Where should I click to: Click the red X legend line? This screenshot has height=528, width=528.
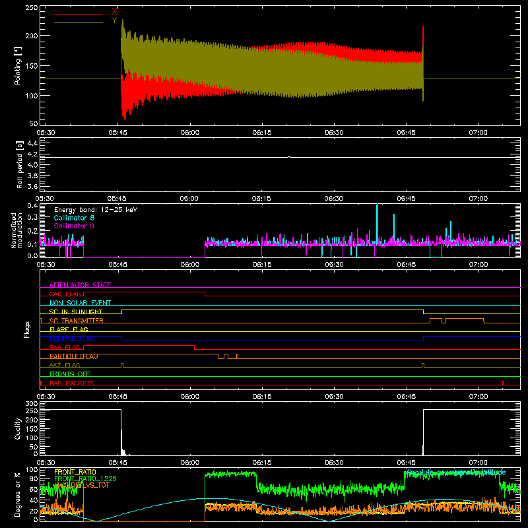[78, 14]
